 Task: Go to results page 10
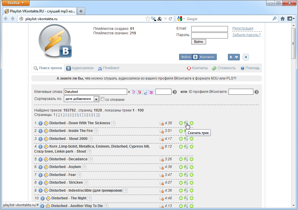click(x=98, y=115)
